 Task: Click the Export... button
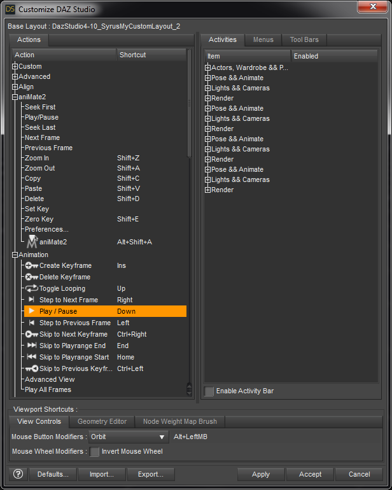(151, 474)
